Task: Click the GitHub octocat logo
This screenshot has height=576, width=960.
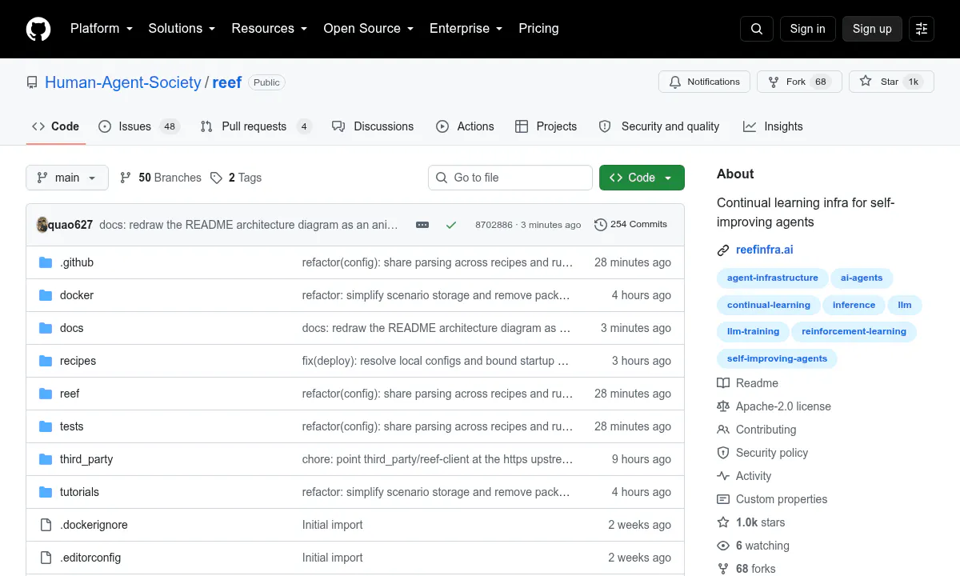Action: pyautogui.click(x=38, y=29)
